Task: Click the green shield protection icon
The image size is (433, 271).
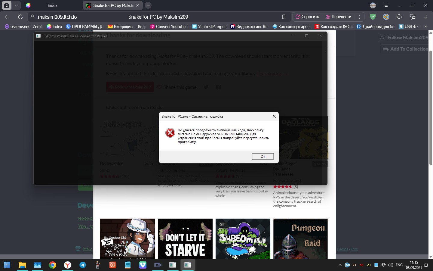Action: (x=373, y=17)
